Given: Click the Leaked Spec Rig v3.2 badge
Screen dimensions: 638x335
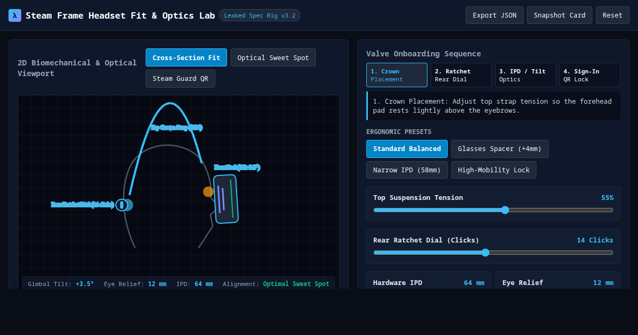Looking at the screenshot, I should (x=259, y=15).
